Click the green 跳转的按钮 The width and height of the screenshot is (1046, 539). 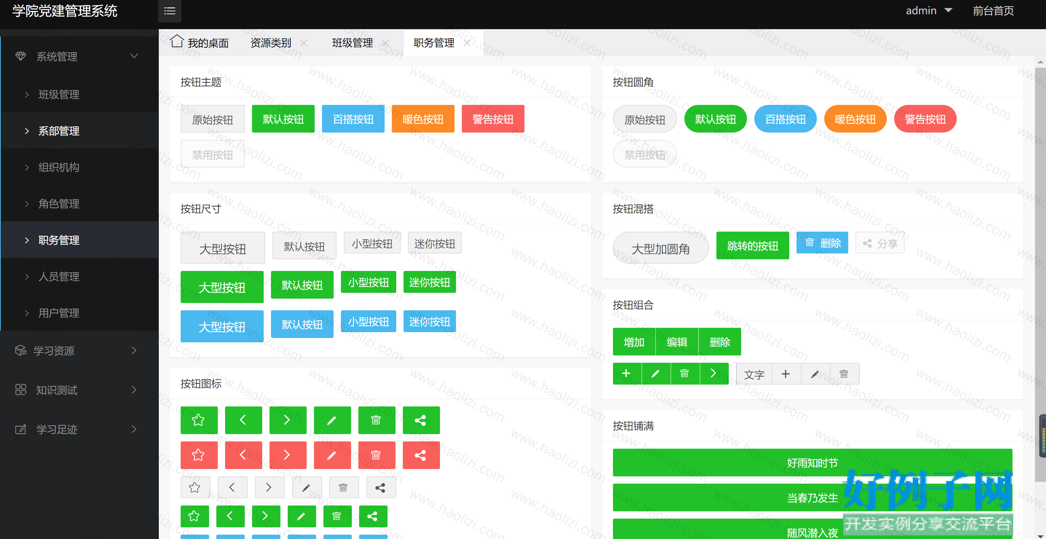[752, 245]
